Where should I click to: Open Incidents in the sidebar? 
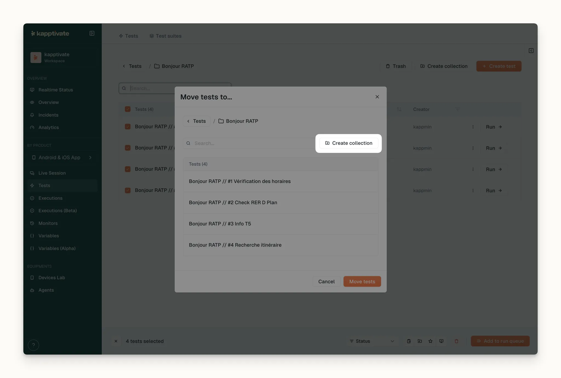pos(62,115)
